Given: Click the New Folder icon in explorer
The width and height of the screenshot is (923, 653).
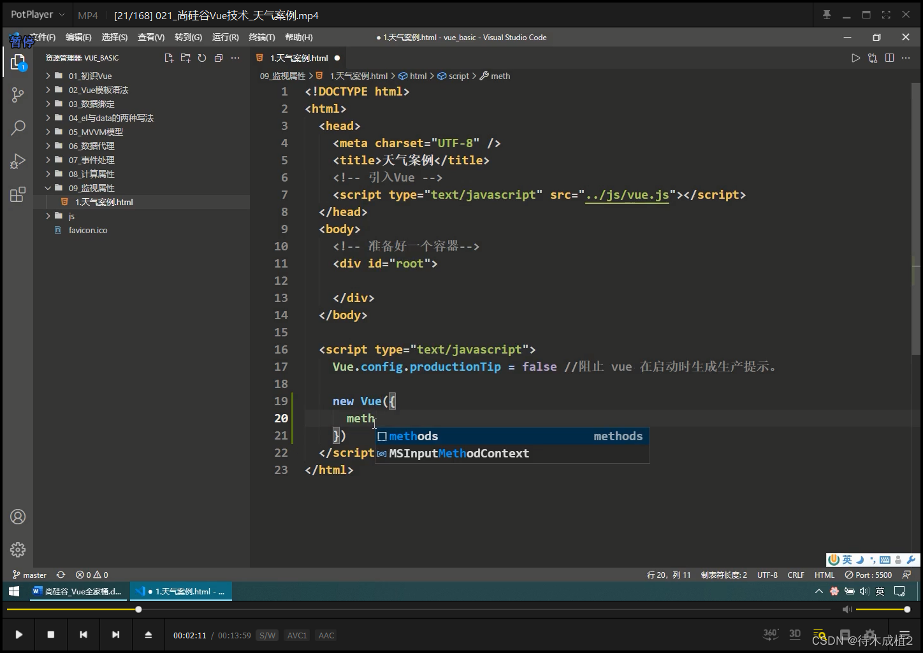Looking at the screenshot, I should click(185, 58).
